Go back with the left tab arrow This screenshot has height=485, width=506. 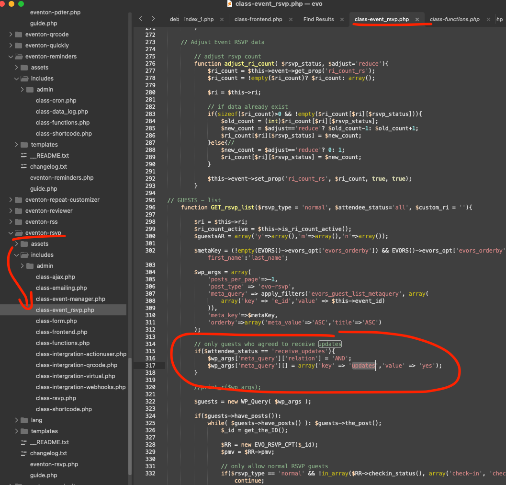140,19
